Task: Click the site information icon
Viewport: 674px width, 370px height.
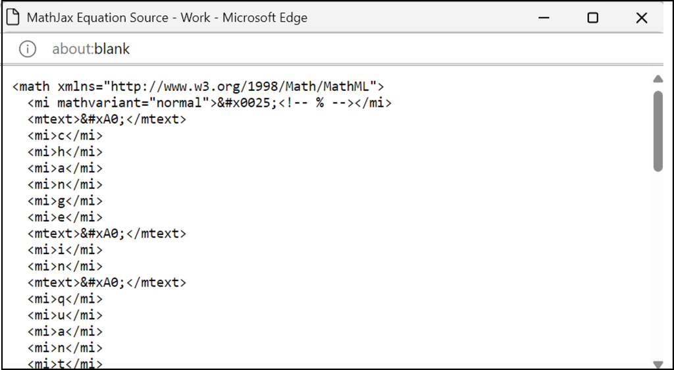Action: click(27, 49)
